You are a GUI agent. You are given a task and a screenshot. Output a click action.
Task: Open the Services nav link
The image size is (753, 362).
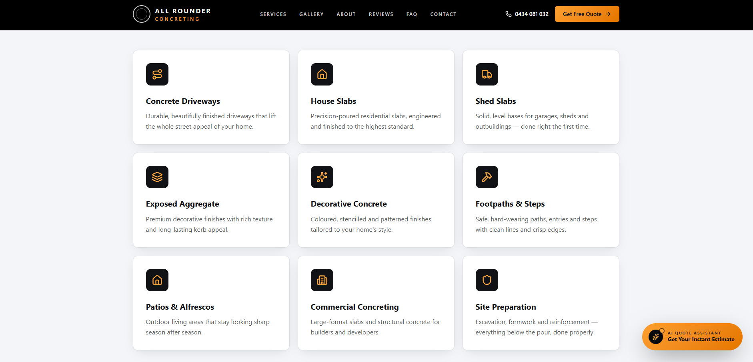pos(273,14)
